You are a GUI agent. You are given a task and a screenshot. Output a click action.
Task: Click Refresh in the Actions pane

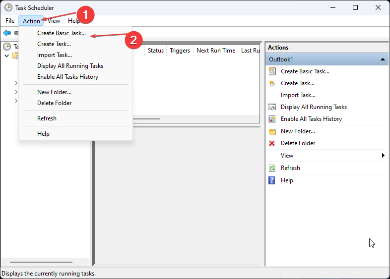[x=290, y=168]
